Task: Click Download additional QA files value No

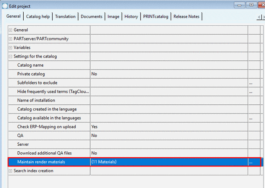Action: point(169,153)
